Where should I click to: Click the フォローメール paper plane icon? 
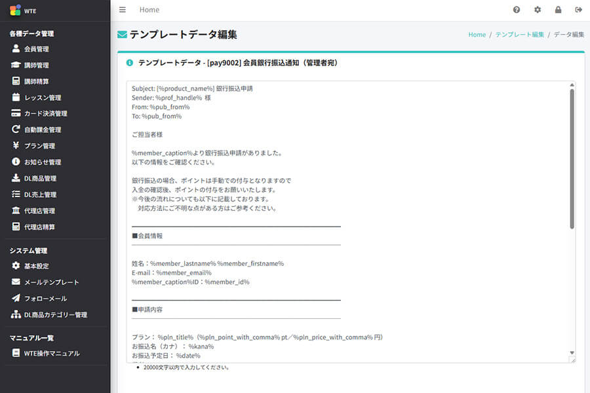click(x=16, y=298)
